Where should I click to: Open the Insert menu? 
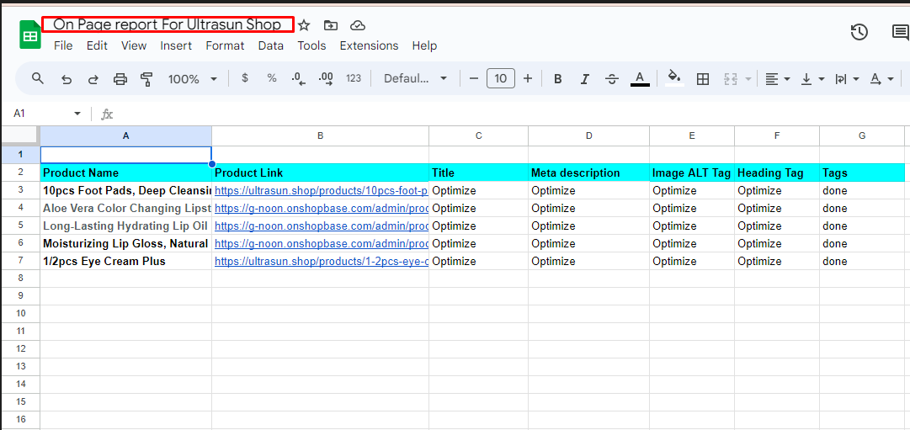pos(176,45)
